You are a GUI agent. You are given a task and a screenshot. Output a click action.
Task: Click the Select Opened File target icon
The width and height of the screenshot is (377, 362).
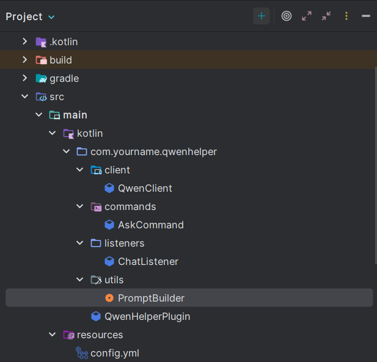(287, 16)
